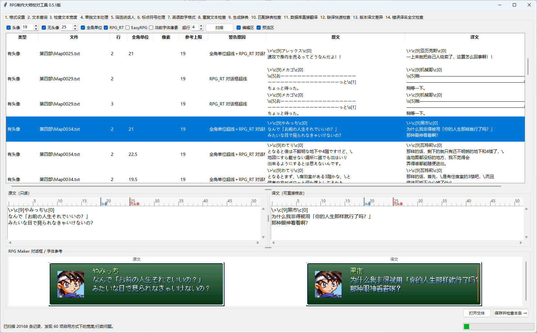Screen dimensions: 537x333
Task: Click inside the 译文 editable text area
Action: coord(397,223)
